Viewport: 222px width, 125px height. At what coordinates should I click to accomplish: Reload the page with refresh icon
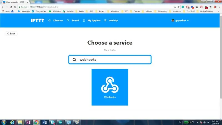point(11,7)
